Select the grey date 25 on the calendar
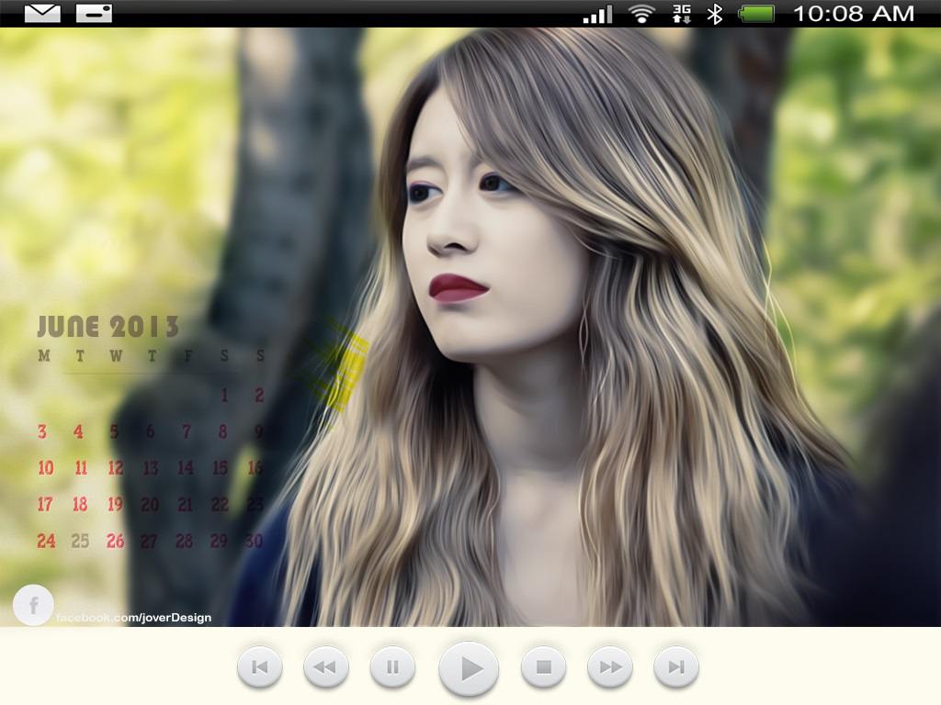 point(81,541)
